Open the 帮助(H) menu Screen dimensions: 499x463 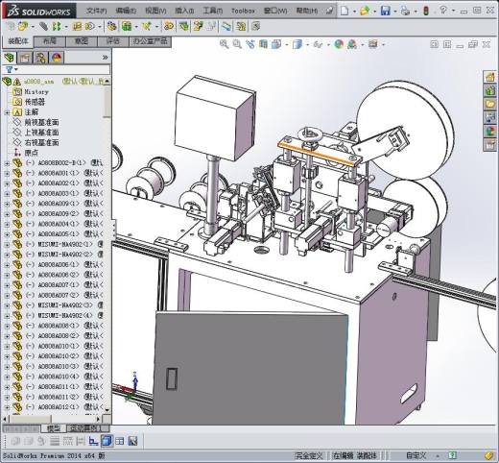point(306,11)
